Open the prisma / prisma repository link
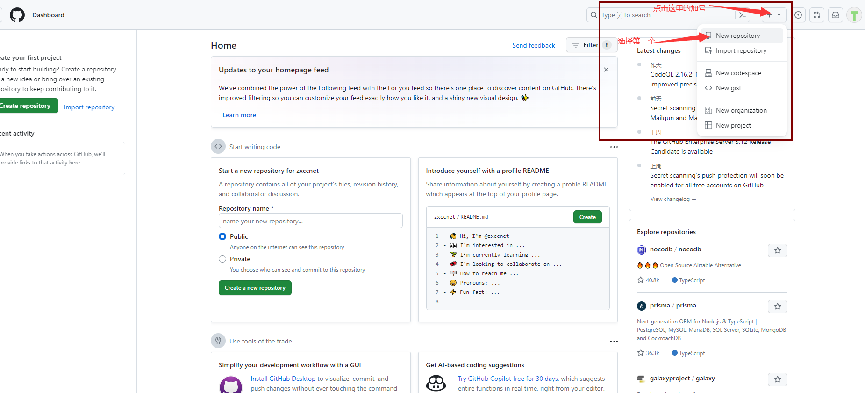This screenshot has height=393, width=865. pyautogui.click(x=673, y=306)
